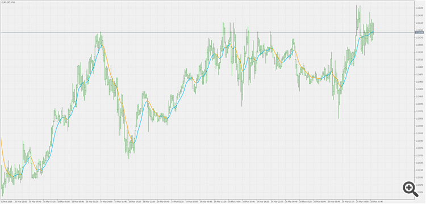Click the magnifier zoom icon
Image resolution: width=426 pixels, height=204 pixels.
click(411, 189)
